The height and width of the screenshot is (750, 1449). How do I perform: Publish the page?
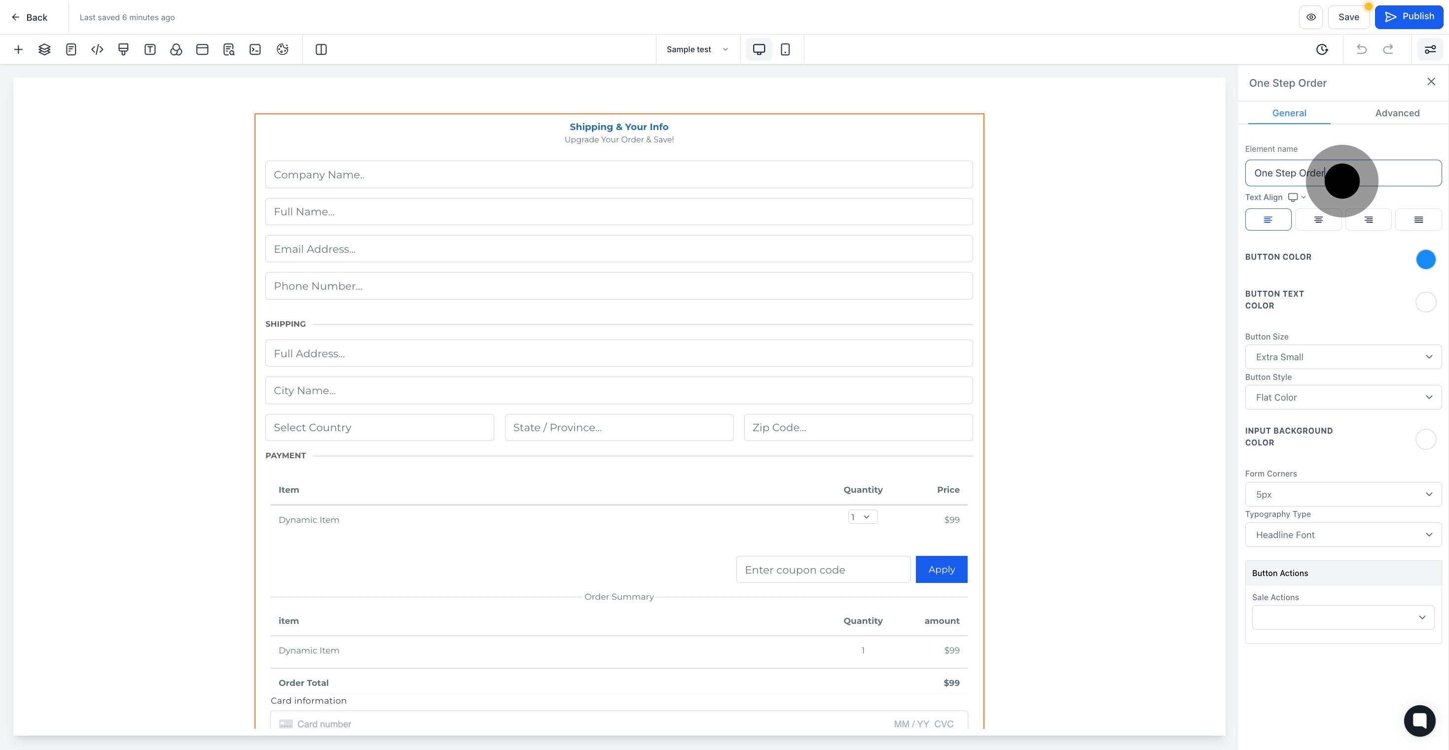(x=1409, y=17)
